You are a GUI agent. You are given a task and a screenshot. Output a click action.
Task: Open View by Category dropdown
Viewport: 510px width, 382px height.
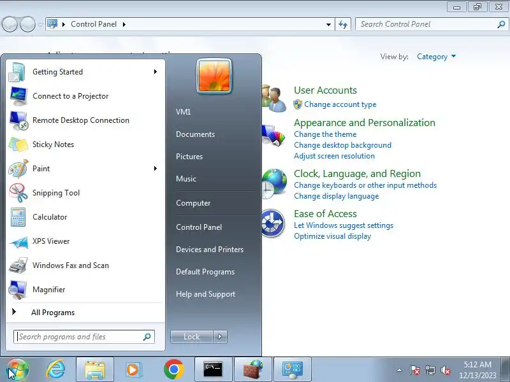[436, 57]
